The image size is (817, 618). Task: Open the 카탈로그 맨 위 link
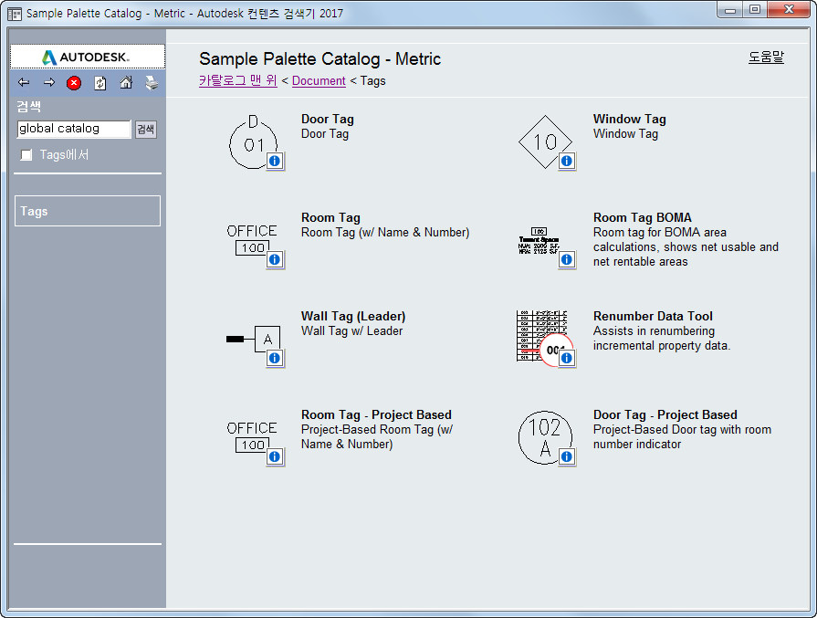coord(237,80)
